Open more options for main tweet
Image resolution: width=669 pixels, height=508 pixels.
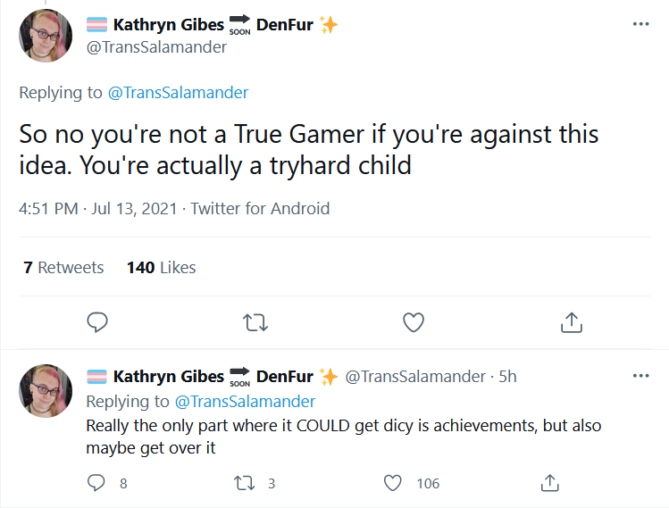click(640, 24)
